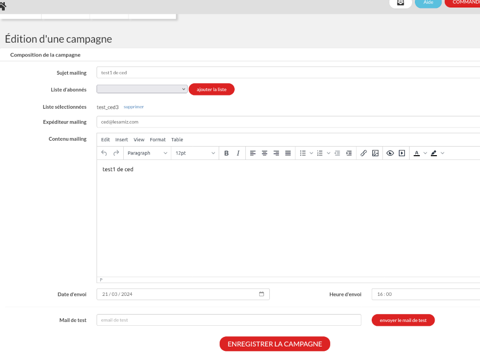Screen dimensions: 480x354
Task: Open text color picker arrow
Action: click(x=425, y=153)
